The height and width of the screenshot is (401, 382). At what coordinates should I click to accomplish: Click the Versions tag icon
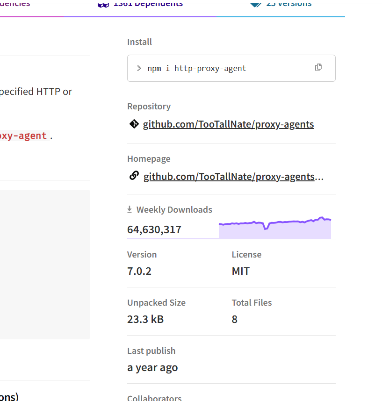point(256,4)
